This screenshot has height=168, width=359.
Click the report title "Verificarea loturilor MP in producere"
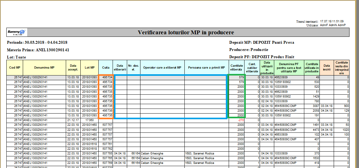click(x=186, y=32)
